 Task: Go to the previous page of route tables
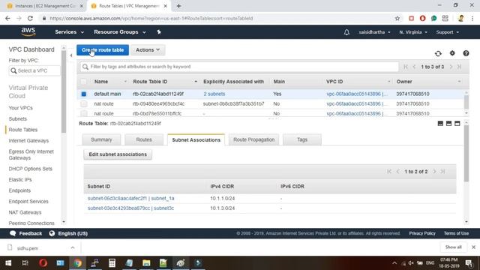point(414,67)
